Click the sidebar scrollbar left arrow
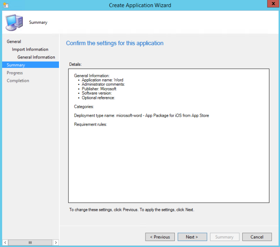 (4, 242)
